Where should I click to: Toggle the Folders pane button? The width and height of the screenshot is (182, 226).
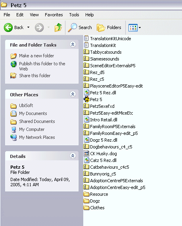(109, 27)
